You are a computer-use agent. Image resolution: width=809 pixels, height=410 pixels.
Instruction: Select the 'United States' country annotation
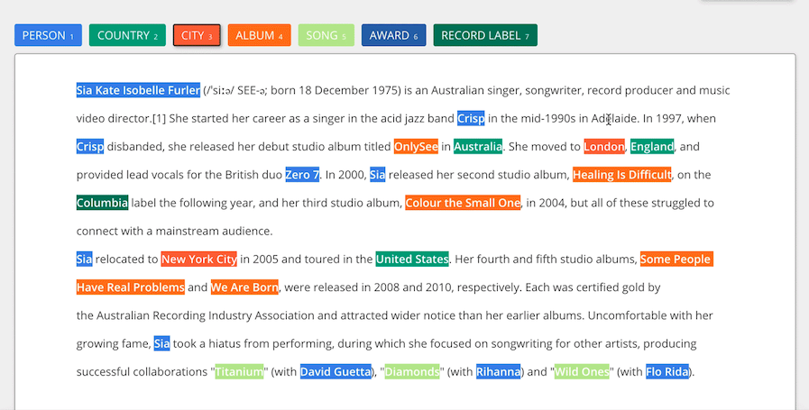(x=412, y=259)
